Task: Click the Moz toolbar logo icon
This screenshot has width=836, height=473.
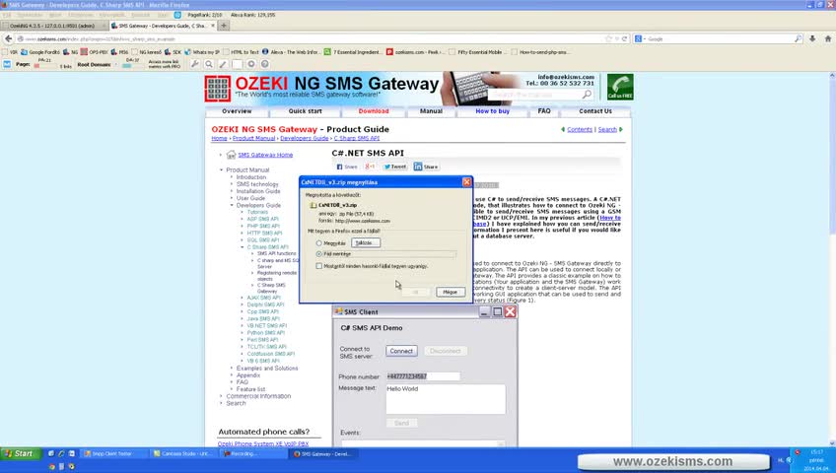Action: tap(7, 64)
